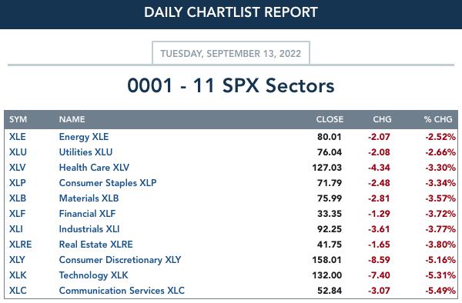Sort by the % CHG column header

[438, 119]
